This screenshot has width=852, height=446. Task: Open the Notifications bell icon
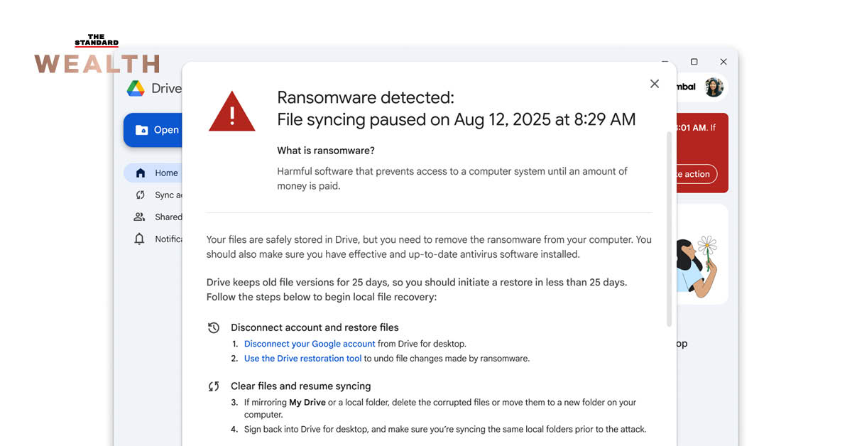click(140, 239)
